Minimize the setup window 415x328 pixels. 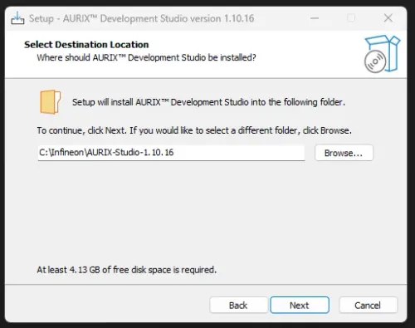coord(315,18)
